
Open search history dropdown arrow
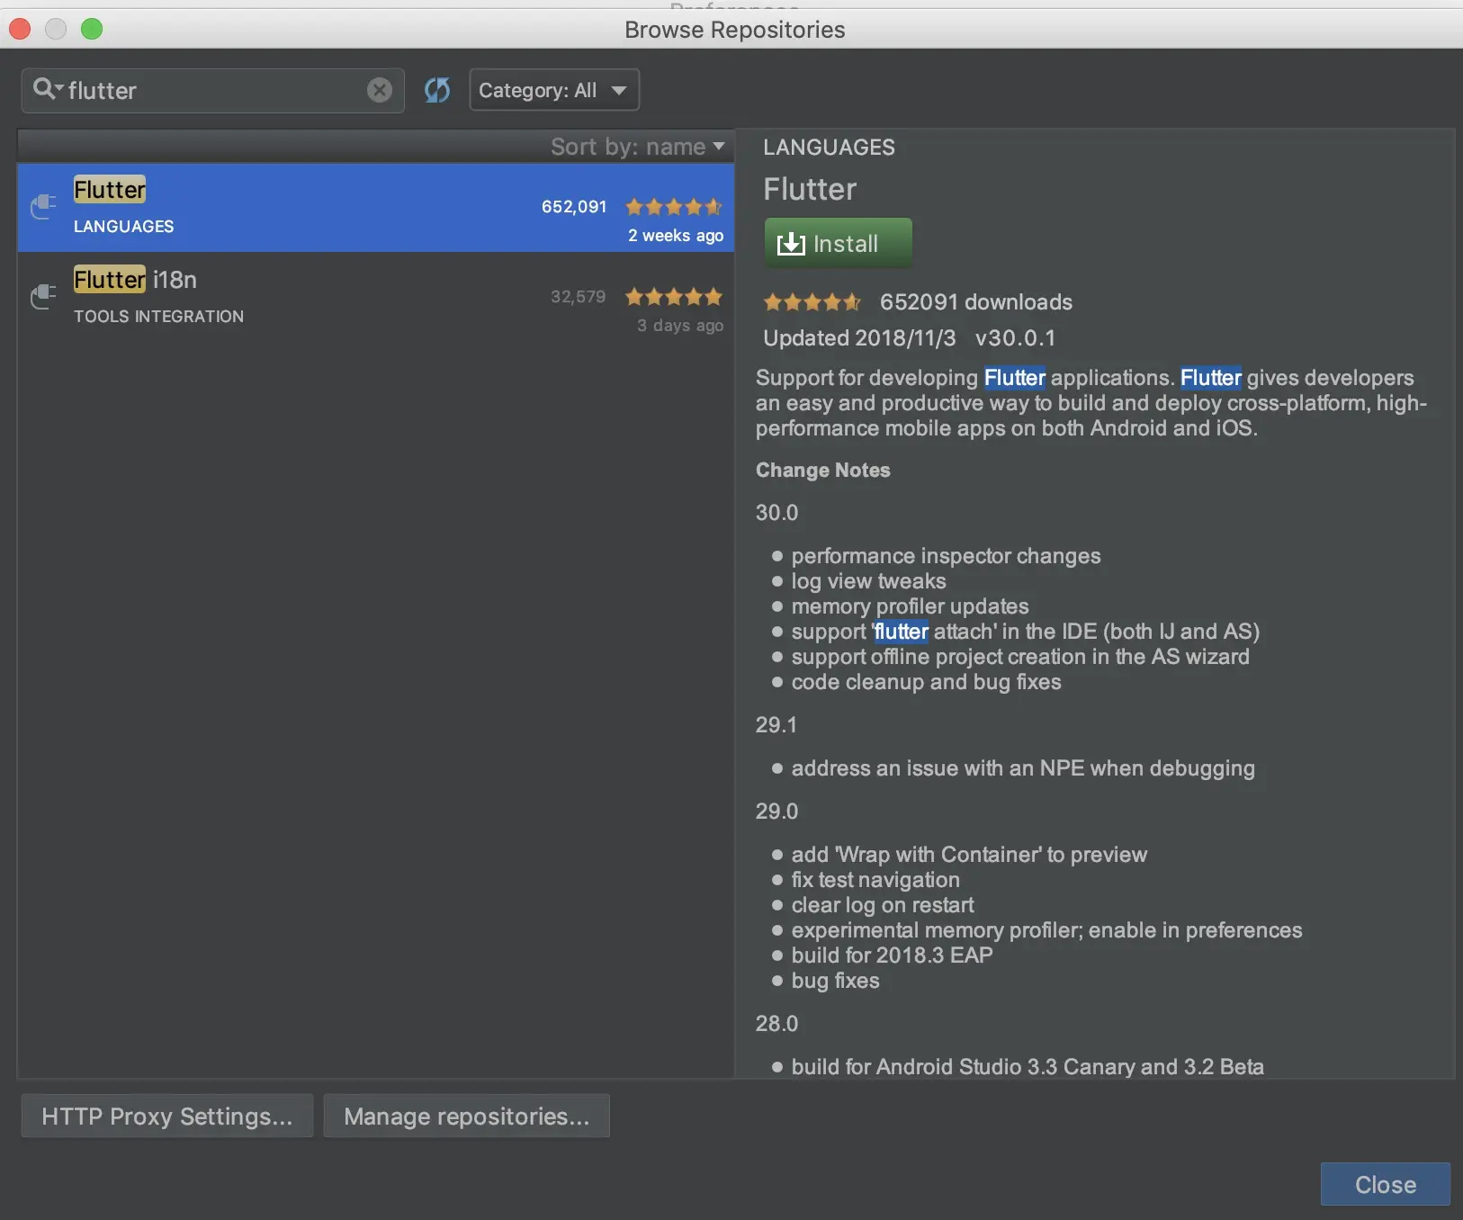click(59, 88)
